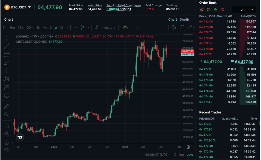Open the chart style dropdown arrow

coord(88,27)
